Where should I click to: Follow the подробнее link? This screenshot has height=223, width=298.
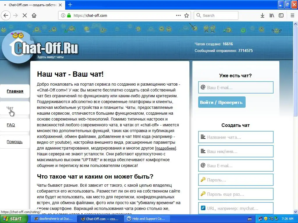click(x=166, y=148)
